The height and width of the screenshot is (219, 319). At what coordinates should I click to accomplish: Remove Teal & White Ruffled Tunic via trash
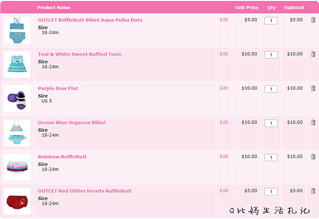(313, 54)
